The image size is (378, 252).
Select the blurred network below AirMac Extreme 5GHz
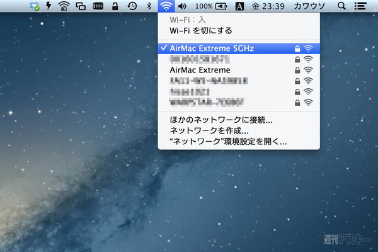coord(239,59)
